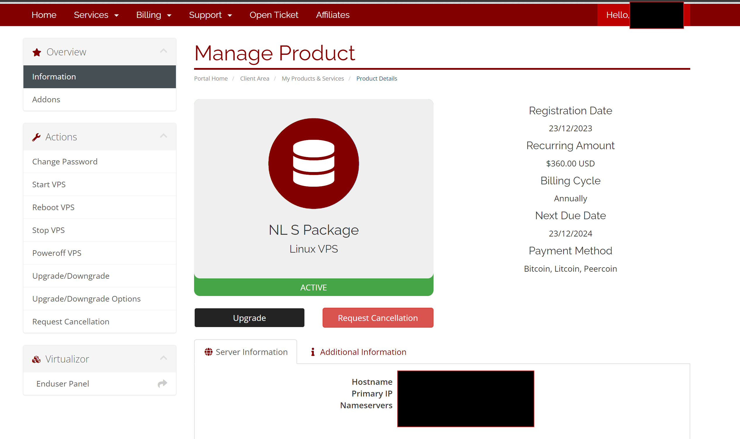
Task: Click the Linux VPS subtitle
Action: click(314, 249)
